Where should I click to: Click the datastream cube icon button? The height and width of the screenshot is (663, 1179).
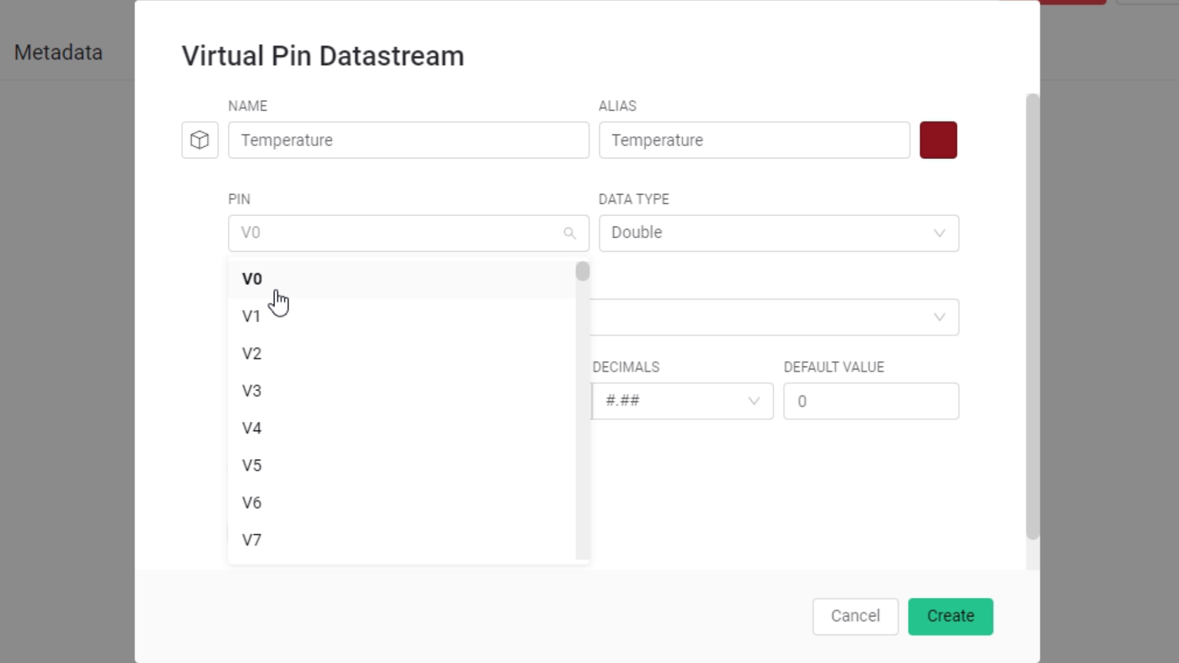[x=200, y=140]
